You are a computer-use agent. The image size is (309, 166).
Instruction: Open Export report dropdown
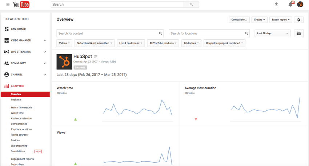(x=281, y=20)
